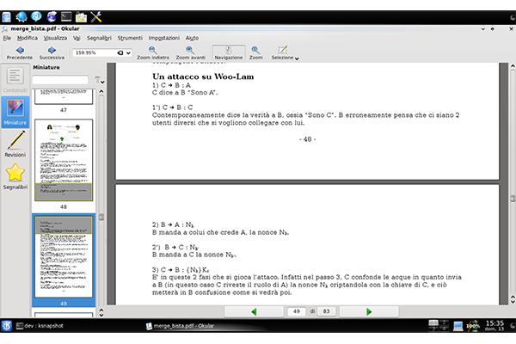Select page 47 thumbnail
This screenshot has width=516, height=344.
[x=64, y=97]
